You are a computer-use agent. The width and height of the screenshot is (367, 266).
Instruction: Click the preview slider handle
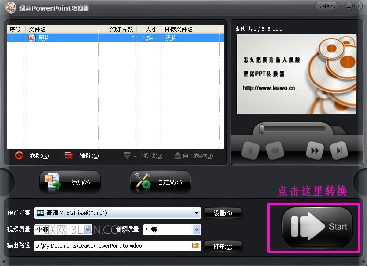262,128
